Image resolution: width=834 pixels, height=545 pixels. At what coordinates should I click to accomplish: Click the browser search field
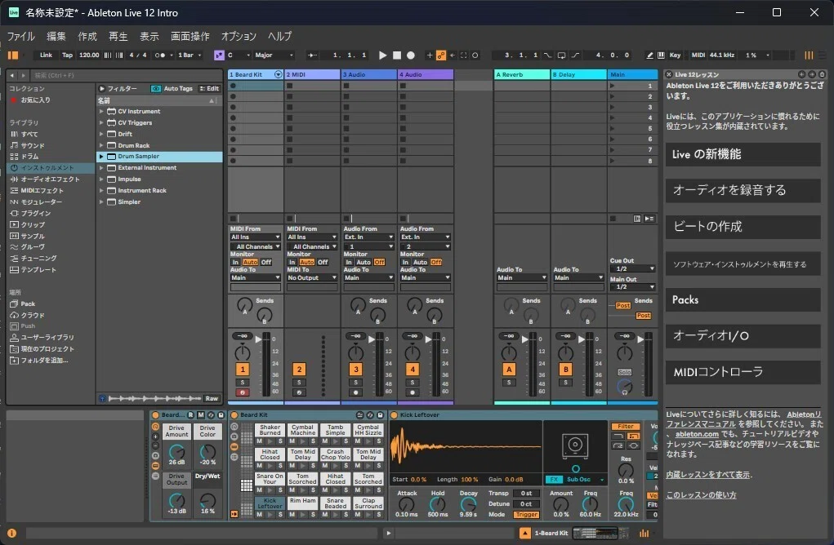(126, 75)
